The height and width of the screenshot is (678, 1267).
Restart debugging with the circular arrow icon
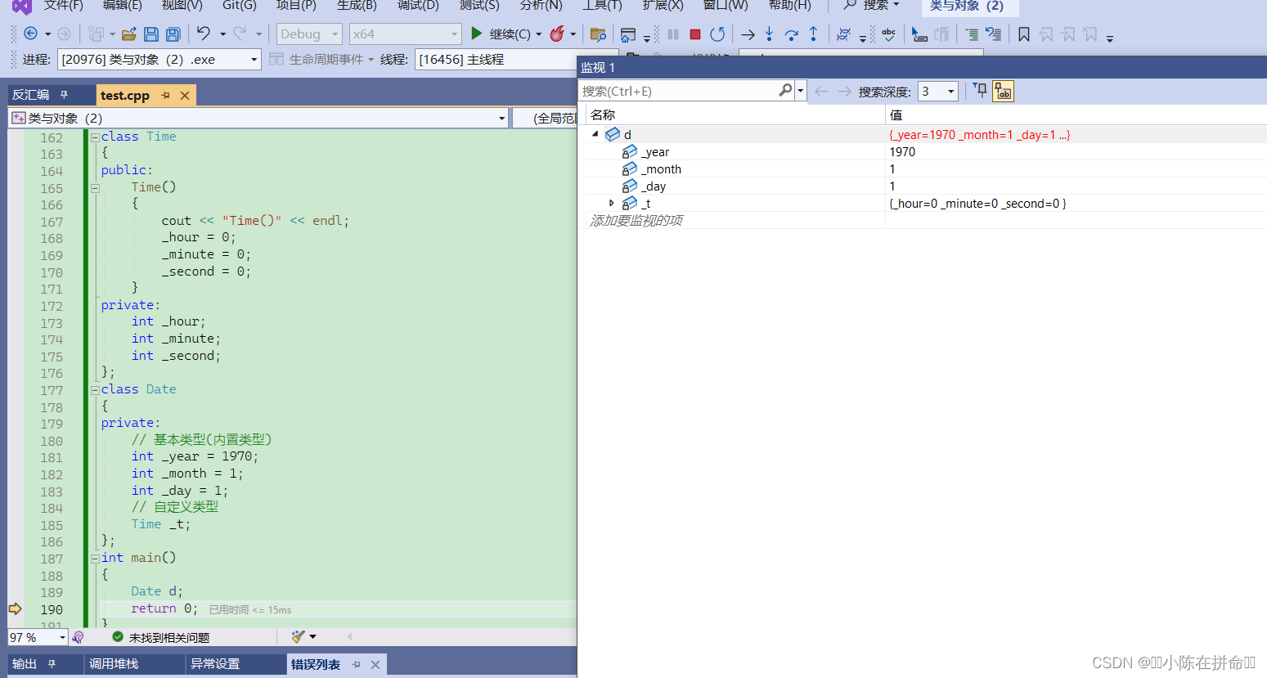pyautogui.click(x=717, y=34)
